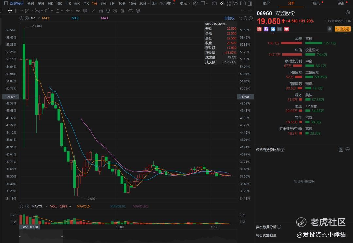Viewport: 353px width, 243px height.
Task: Open more options for broker holdings panel
Action: (x=347, y=149)
